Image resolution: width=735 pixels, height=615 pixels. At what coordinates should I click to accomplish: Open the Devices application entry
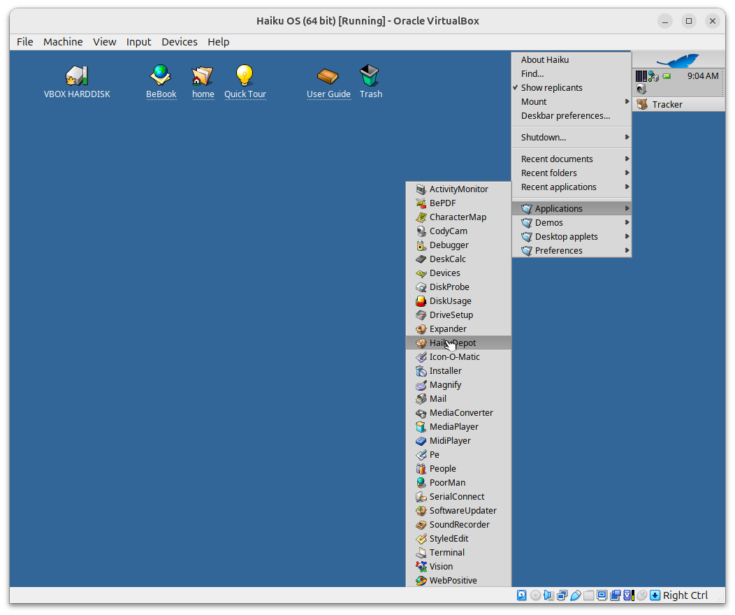click(x=458, y=273)
